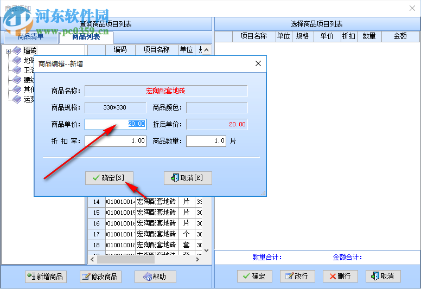Click the 编码 column header
Viewport: 421px width, 289px height.
pos(120,50)
